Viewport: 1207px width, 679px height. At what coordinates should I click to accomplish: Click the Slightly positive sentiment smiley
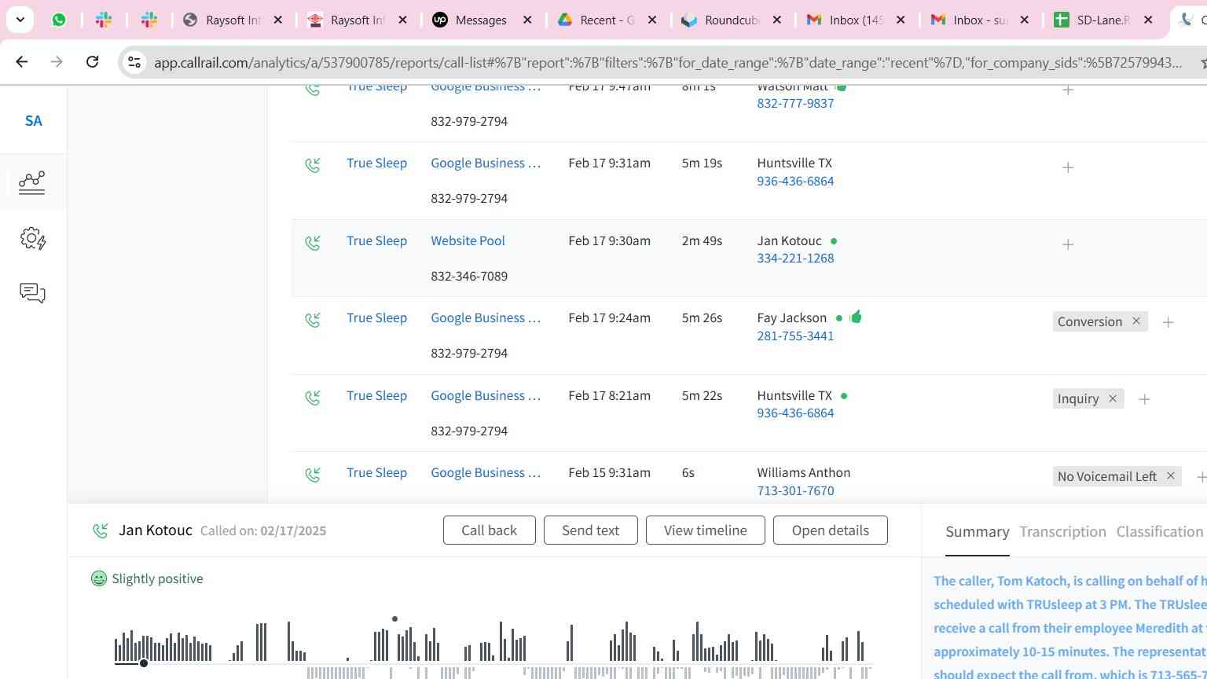(x=98, y=578)
